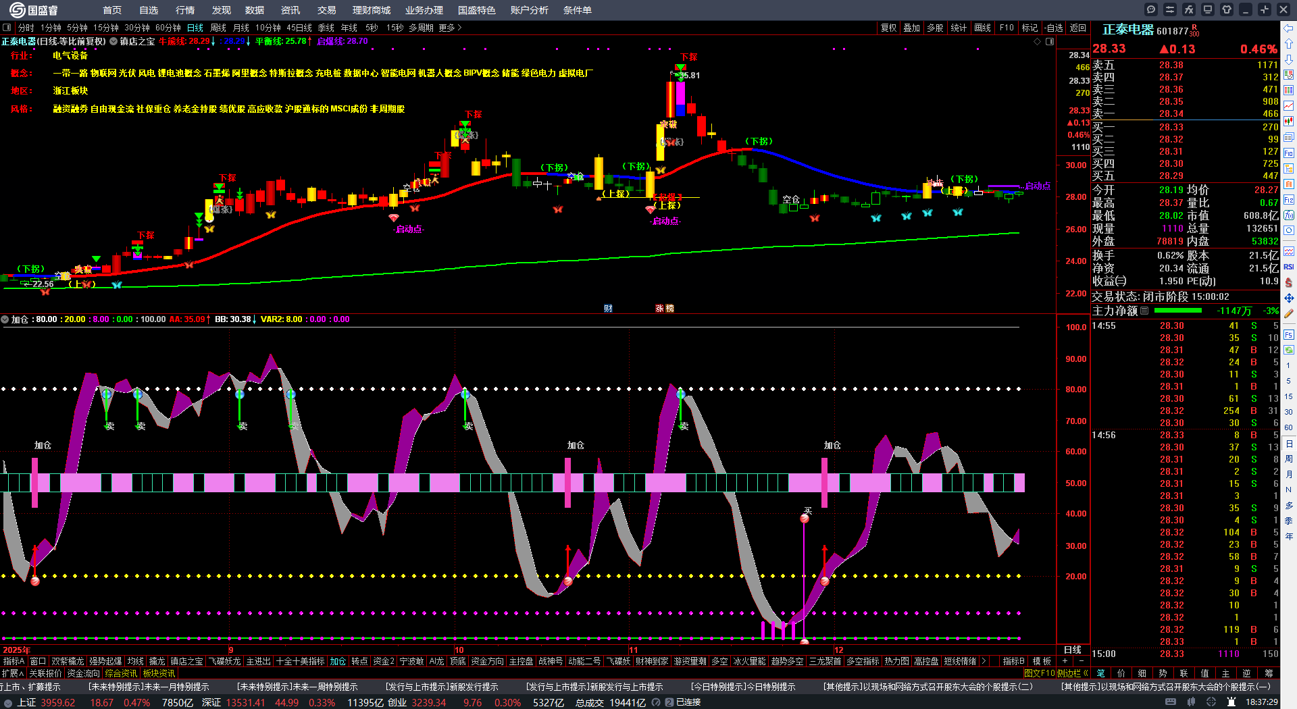This screenshot has height=709, width=1297.
Task: Open the 行情 menu
Action: click(185, 10)
